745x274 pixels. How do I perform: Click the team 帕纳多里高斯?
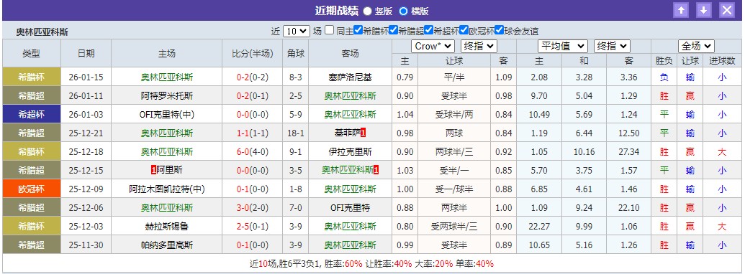(167, 245)
